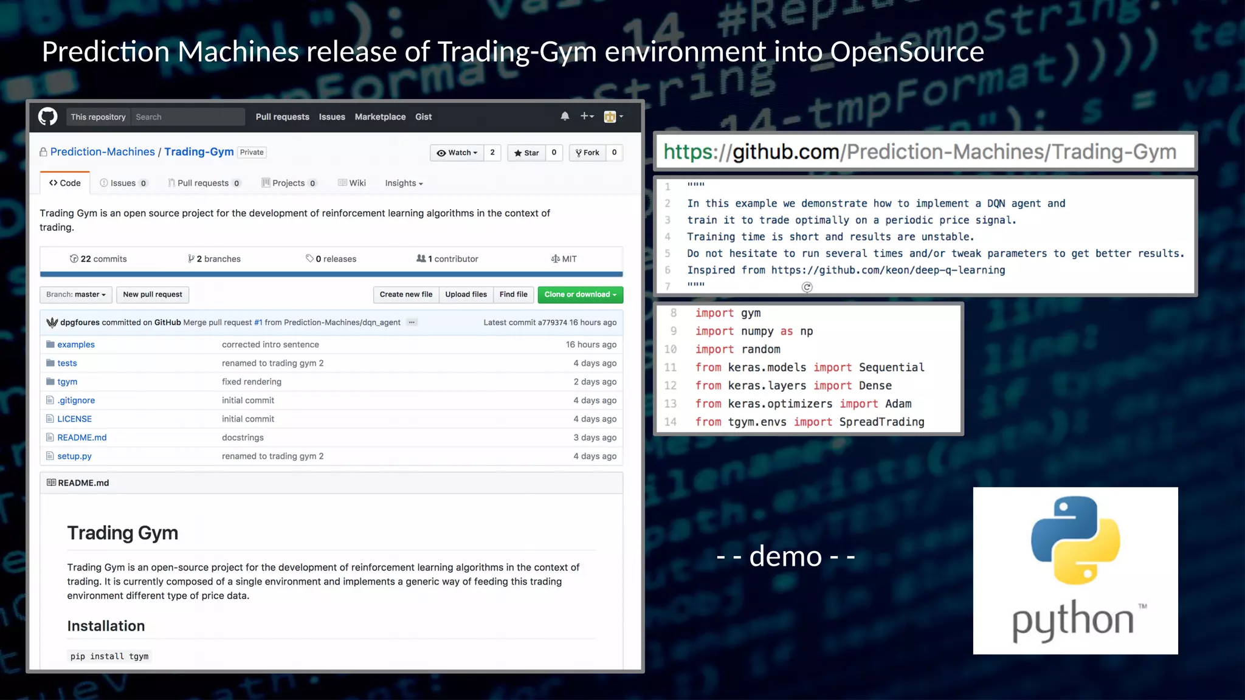Open the plus create-new dropdown
This screenshot has height=700, width=1245.
click(587, 116)
